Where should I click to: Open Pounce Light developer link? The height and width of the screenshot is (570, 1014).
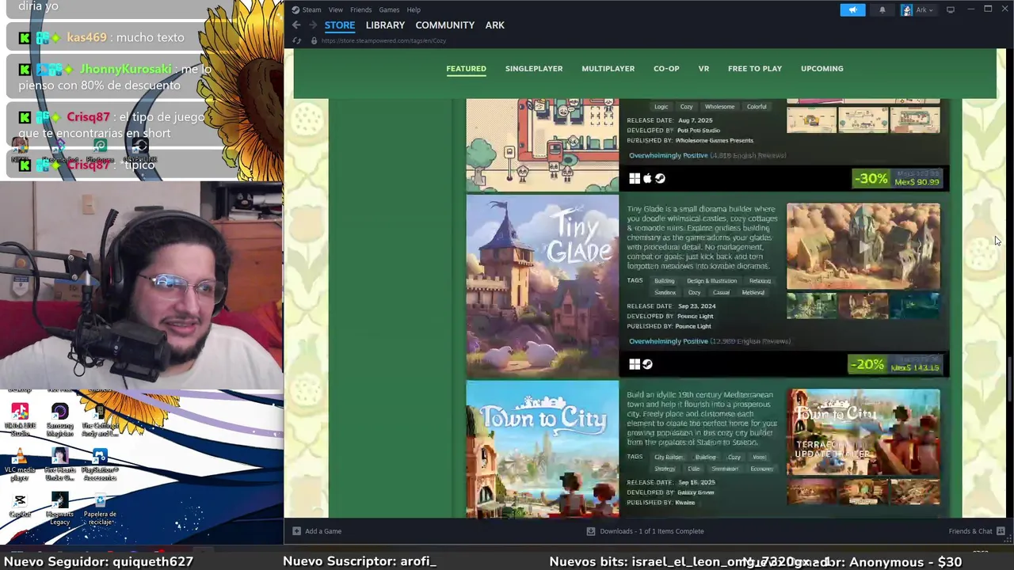click(x=695, y=317)
